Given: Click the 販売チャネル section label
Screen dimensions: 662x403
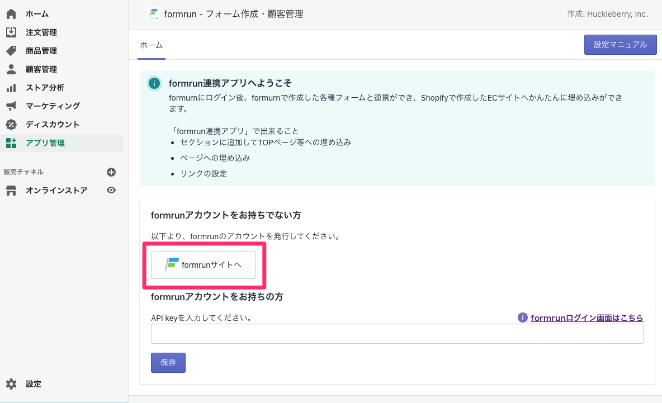Looking at the screenshot, I should pyautogui.click(x=23, y=172).
